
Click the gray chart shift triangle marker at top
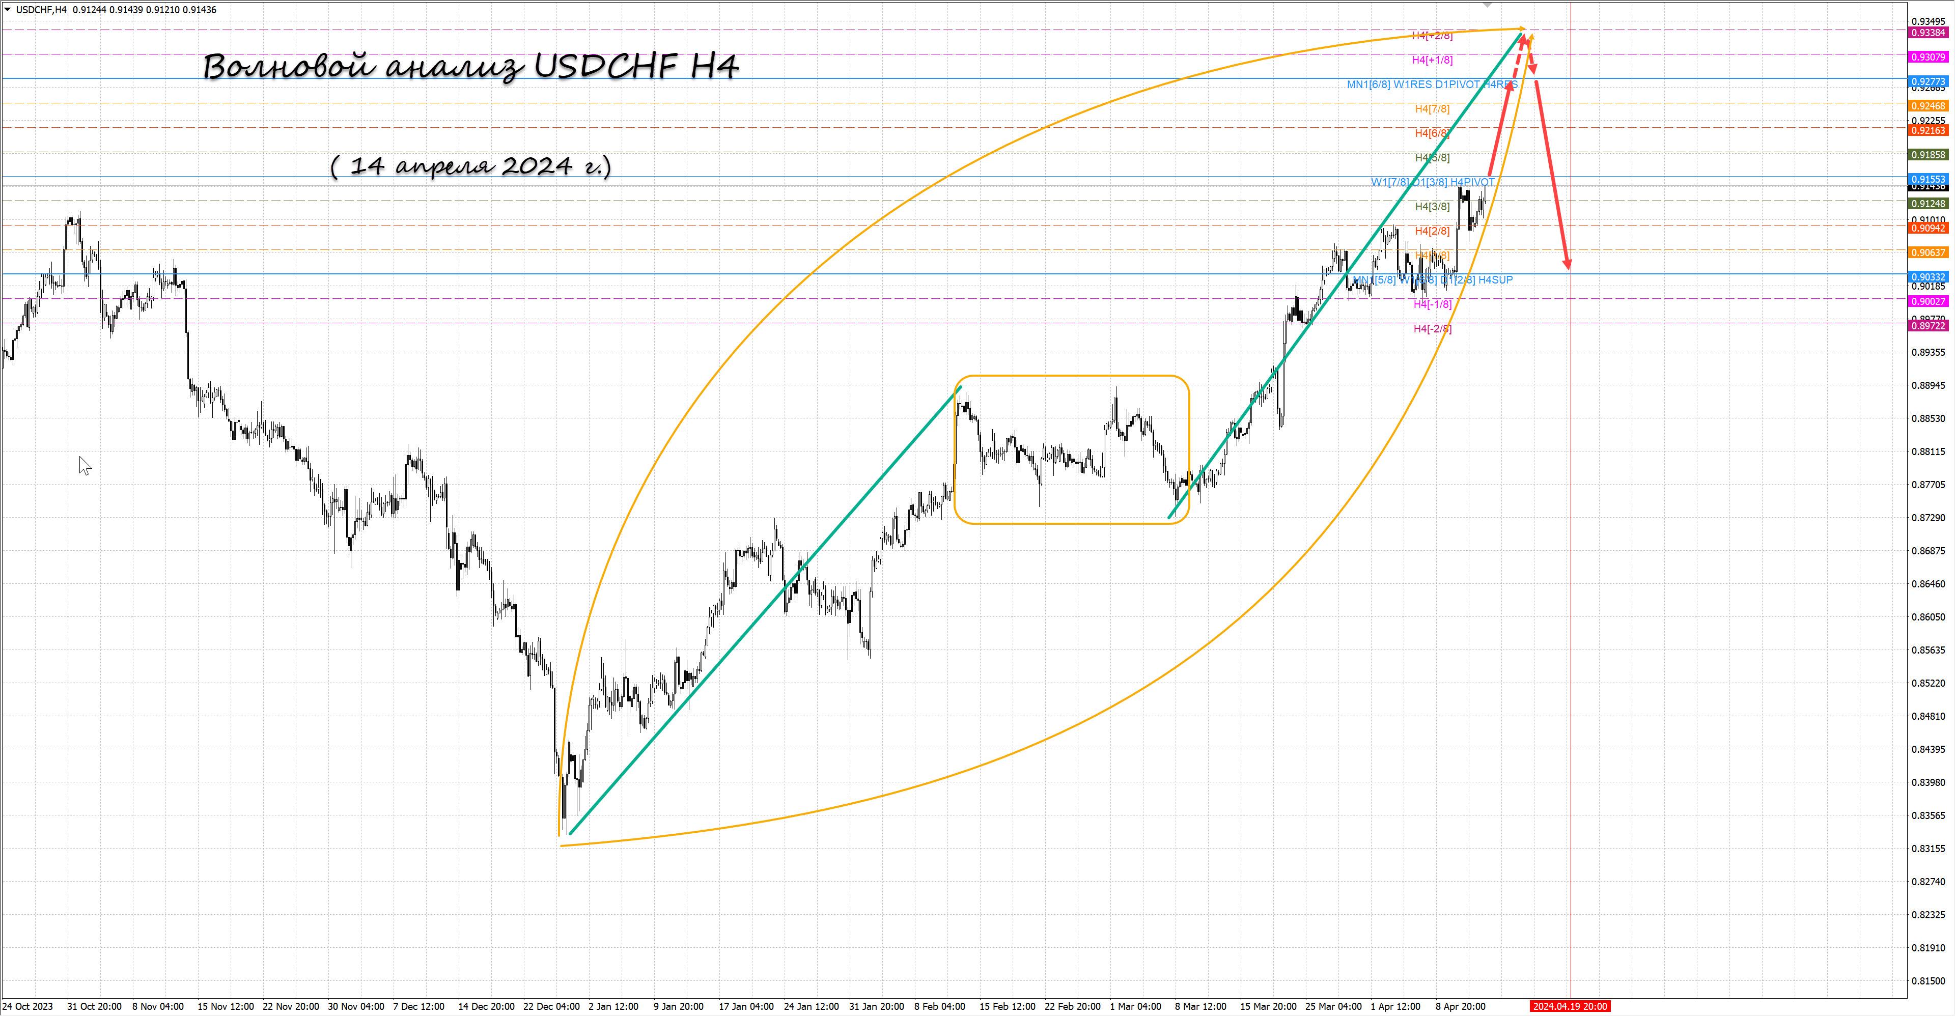1488,5
